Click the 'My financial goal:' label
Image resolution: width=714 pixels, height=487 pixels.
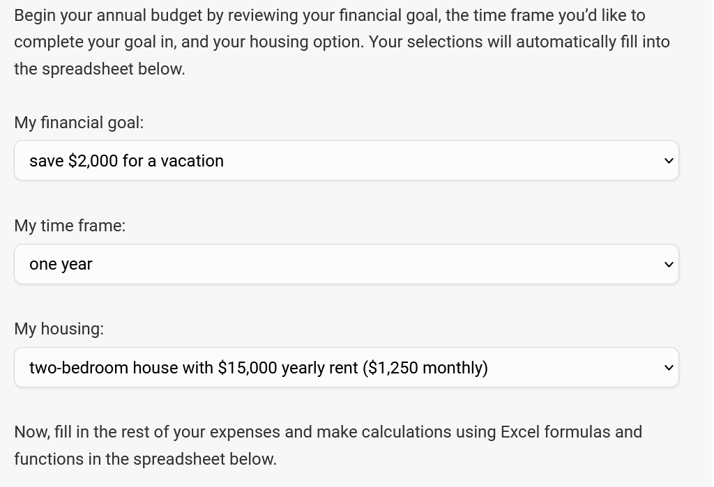[79, 123]
